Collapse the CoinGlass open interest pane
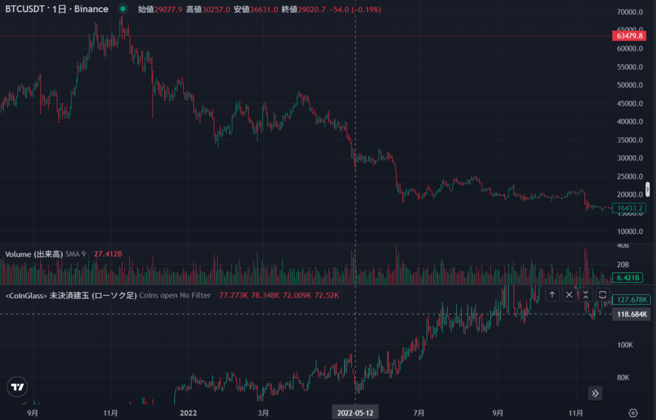This screenshot has width=656, height=420. 586,295
